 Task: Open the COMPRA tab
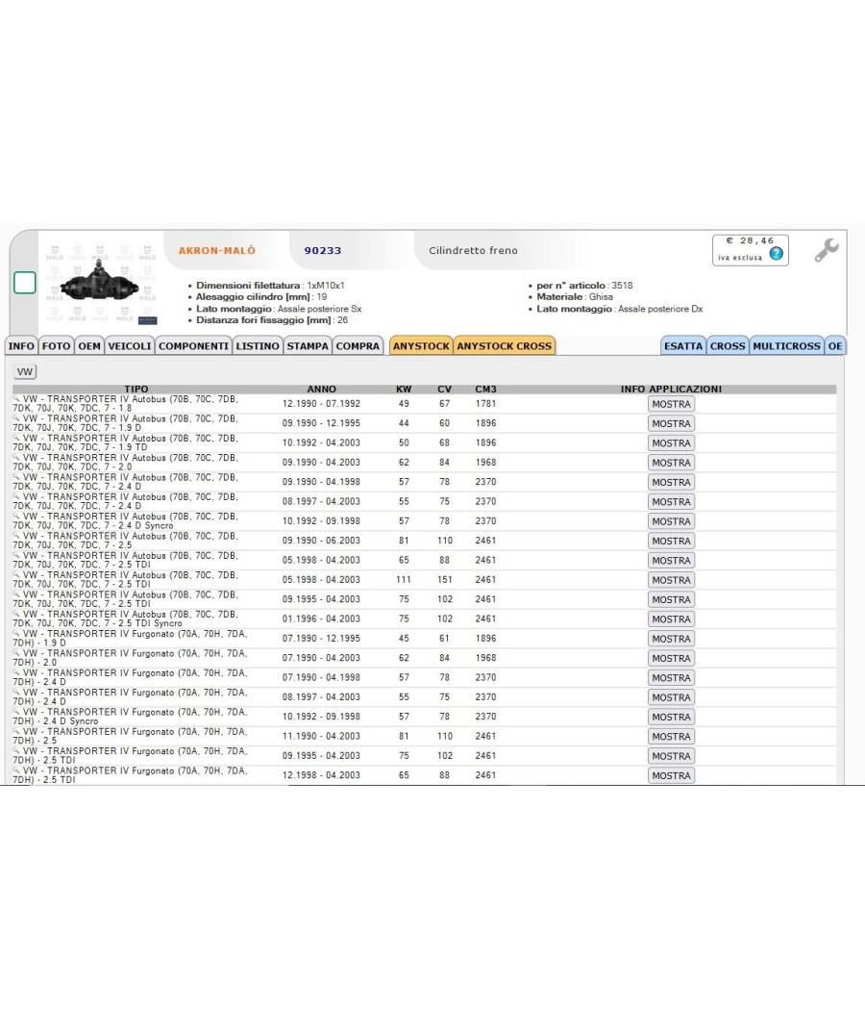(358, 346)
